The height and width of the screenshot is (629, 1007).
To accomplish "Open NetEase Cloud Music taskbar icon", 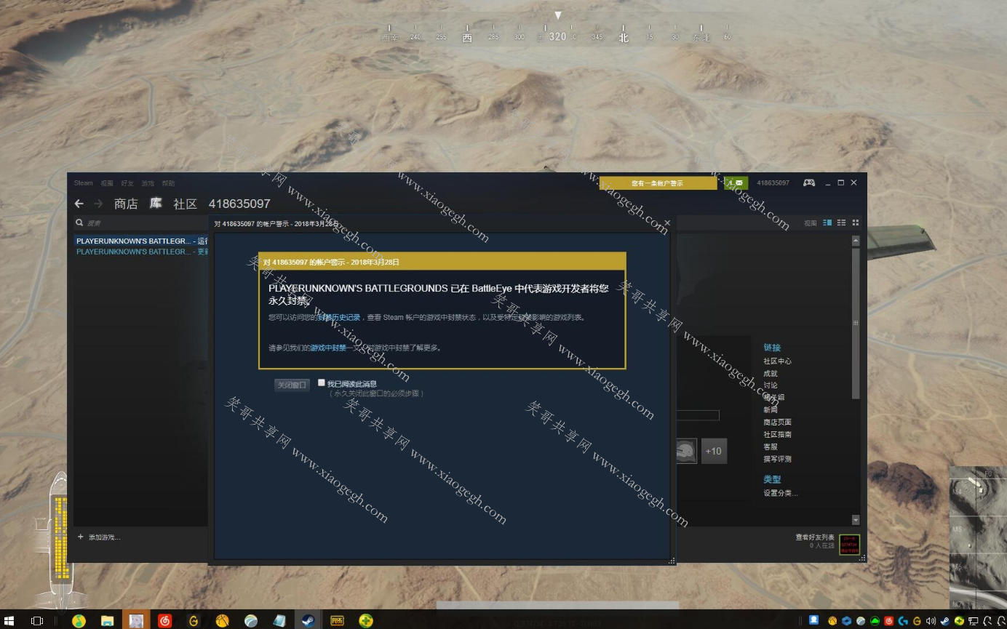I will tap(164, 620).
